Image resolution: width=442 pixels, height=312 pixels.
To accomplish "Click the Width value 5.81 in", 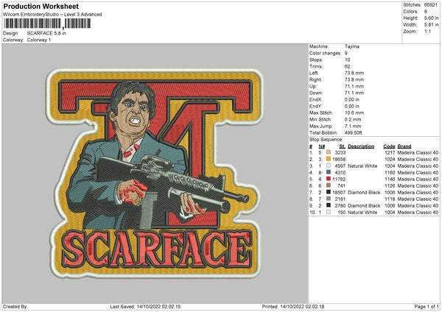I will (431, 25).
